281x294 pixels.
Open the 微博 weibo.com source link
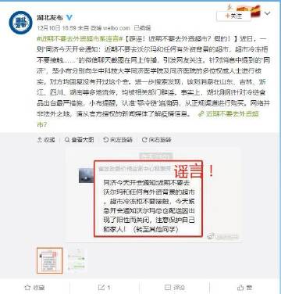point(110,28)
